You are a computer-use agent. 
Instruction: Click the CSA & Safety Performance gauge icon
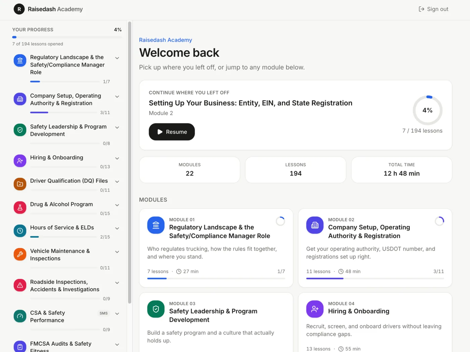click(x=20, y=316)
